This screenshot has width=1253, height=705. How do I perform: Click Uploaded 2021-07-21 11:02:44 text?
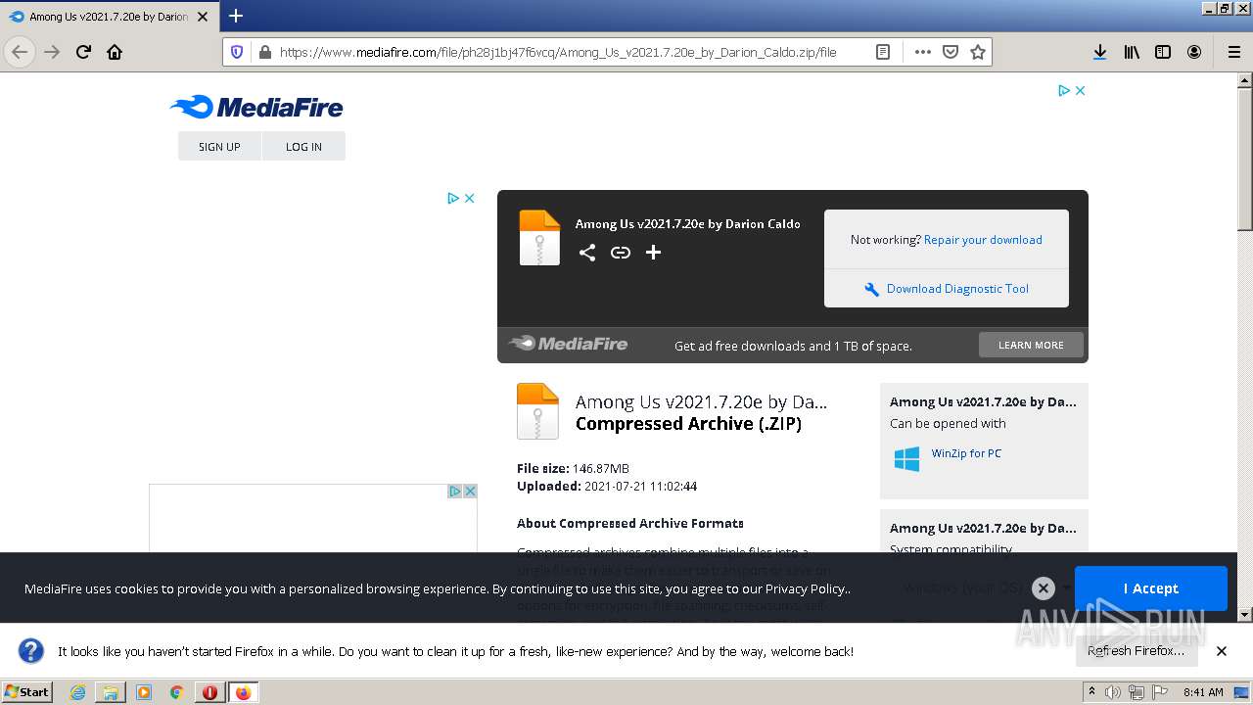point(607,486)
